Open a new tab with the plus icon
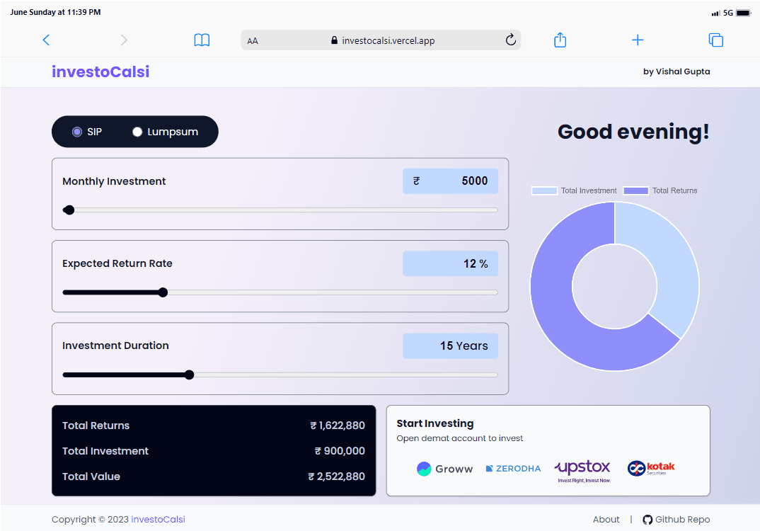The image size is (760, 531). tap(638, 40)
